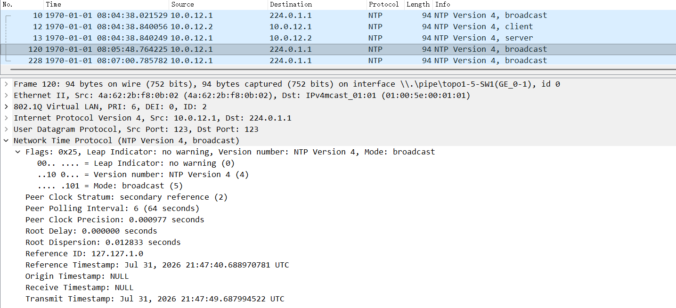Sort by the Protocol column header
The image size is (676, 308).
[385, 4]
